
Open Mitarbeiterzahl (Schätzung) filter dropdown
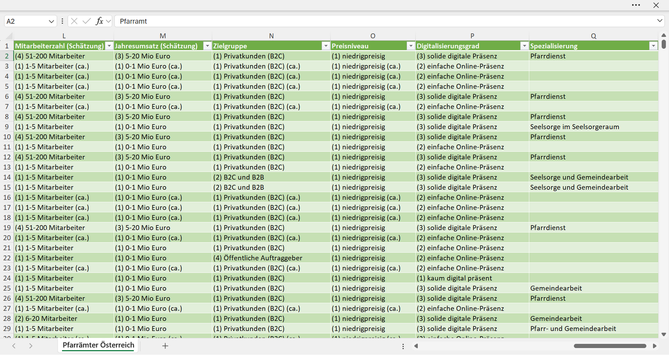pos(109,46)
